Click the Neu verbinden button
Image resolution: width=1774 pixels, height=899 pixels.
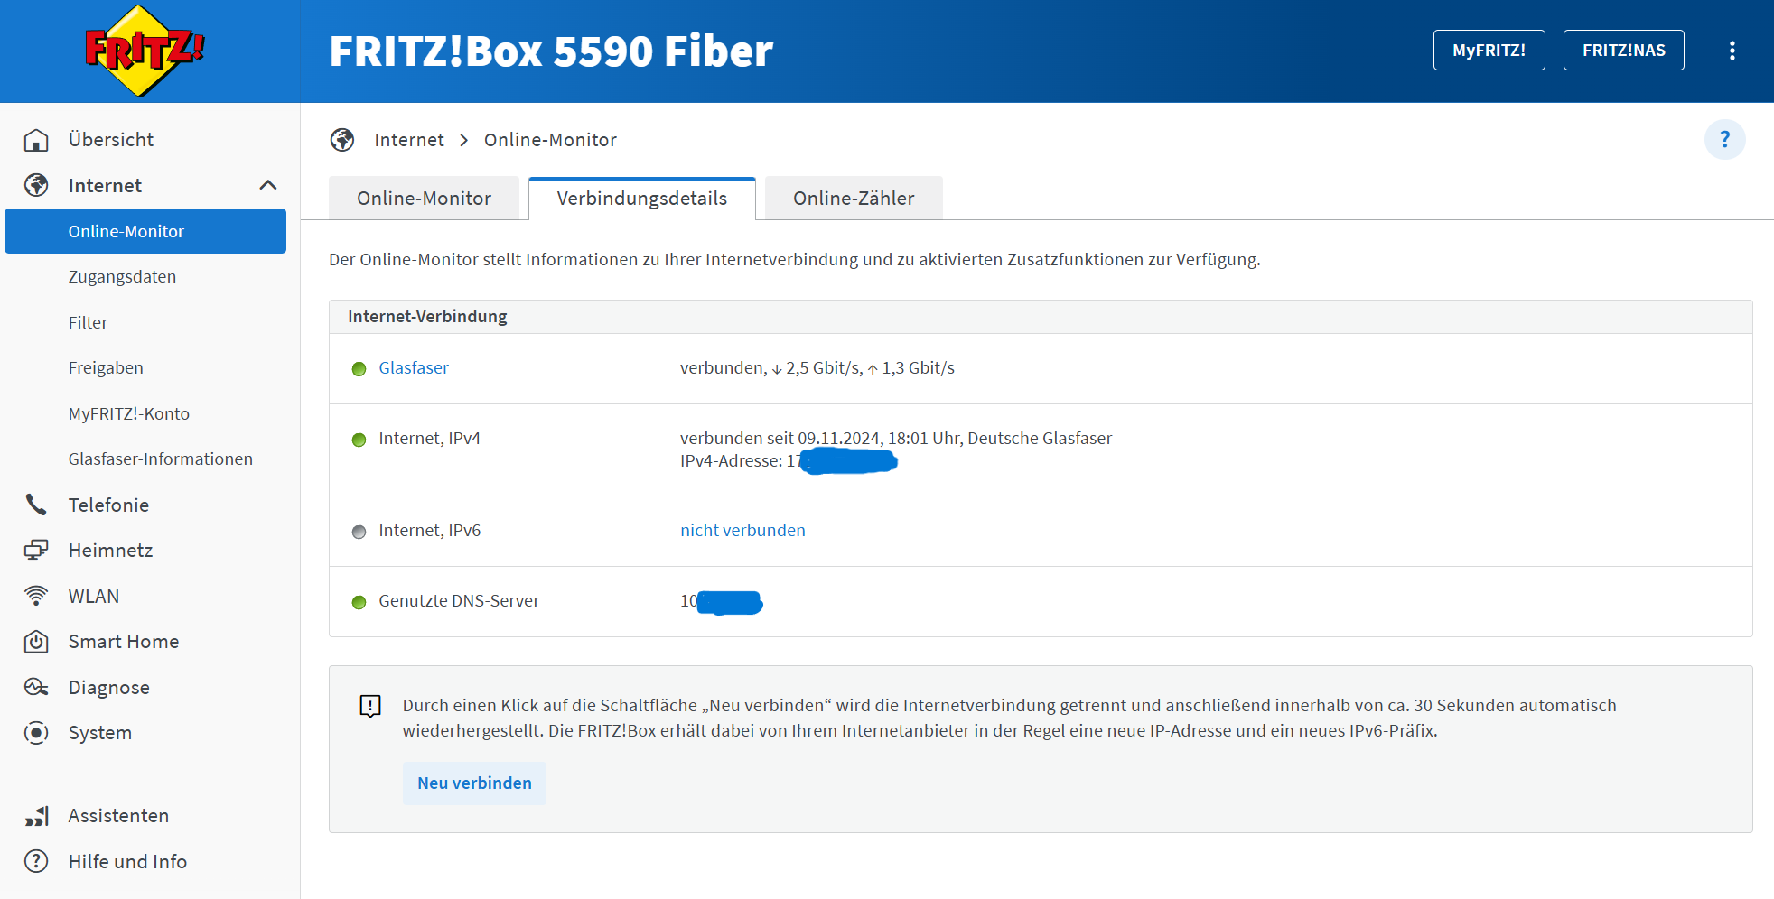pos(474,783)
